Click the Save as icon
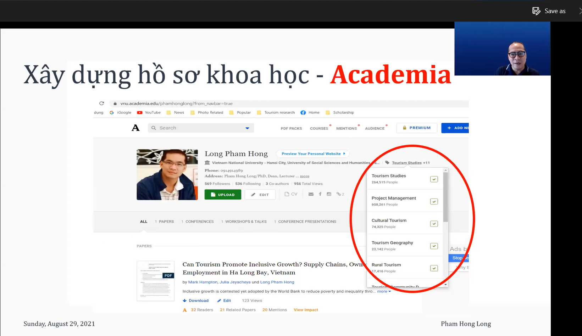The height and width of the screenshot is (336, 582). [x=536, y=11]
